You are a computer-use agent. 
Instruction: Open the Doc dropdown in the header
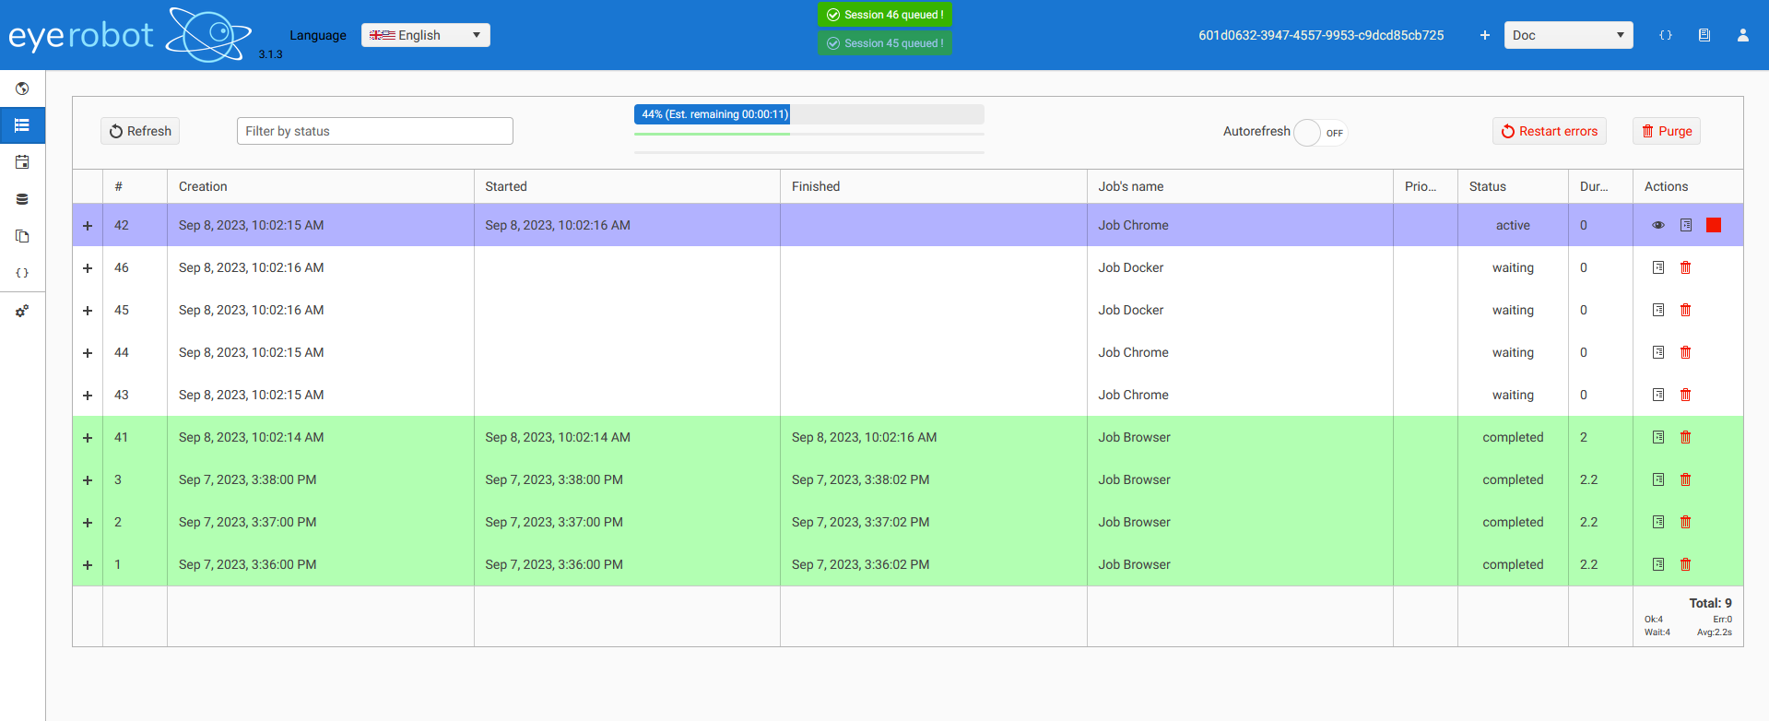click(1568, 35)
